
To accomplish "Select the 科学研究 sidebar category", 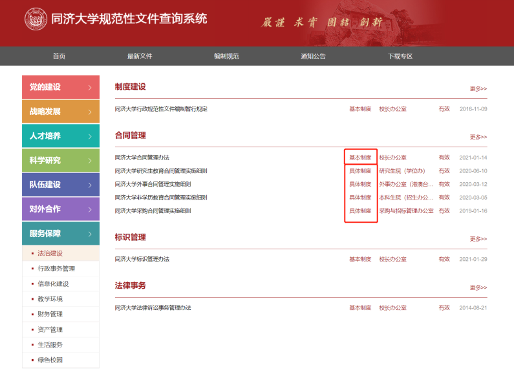I will 61,160.
